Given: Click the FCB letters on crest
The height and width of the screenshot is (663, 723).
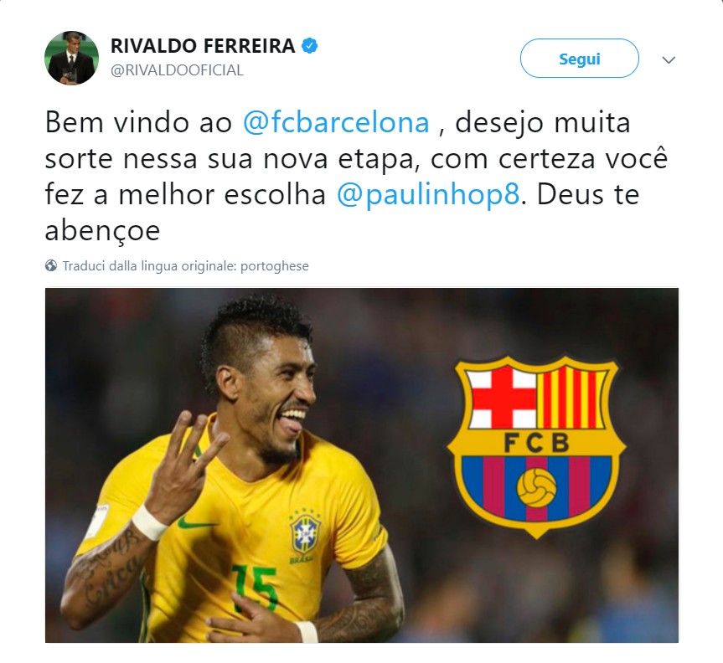Looking at the screenshot, I should point(536,443).
